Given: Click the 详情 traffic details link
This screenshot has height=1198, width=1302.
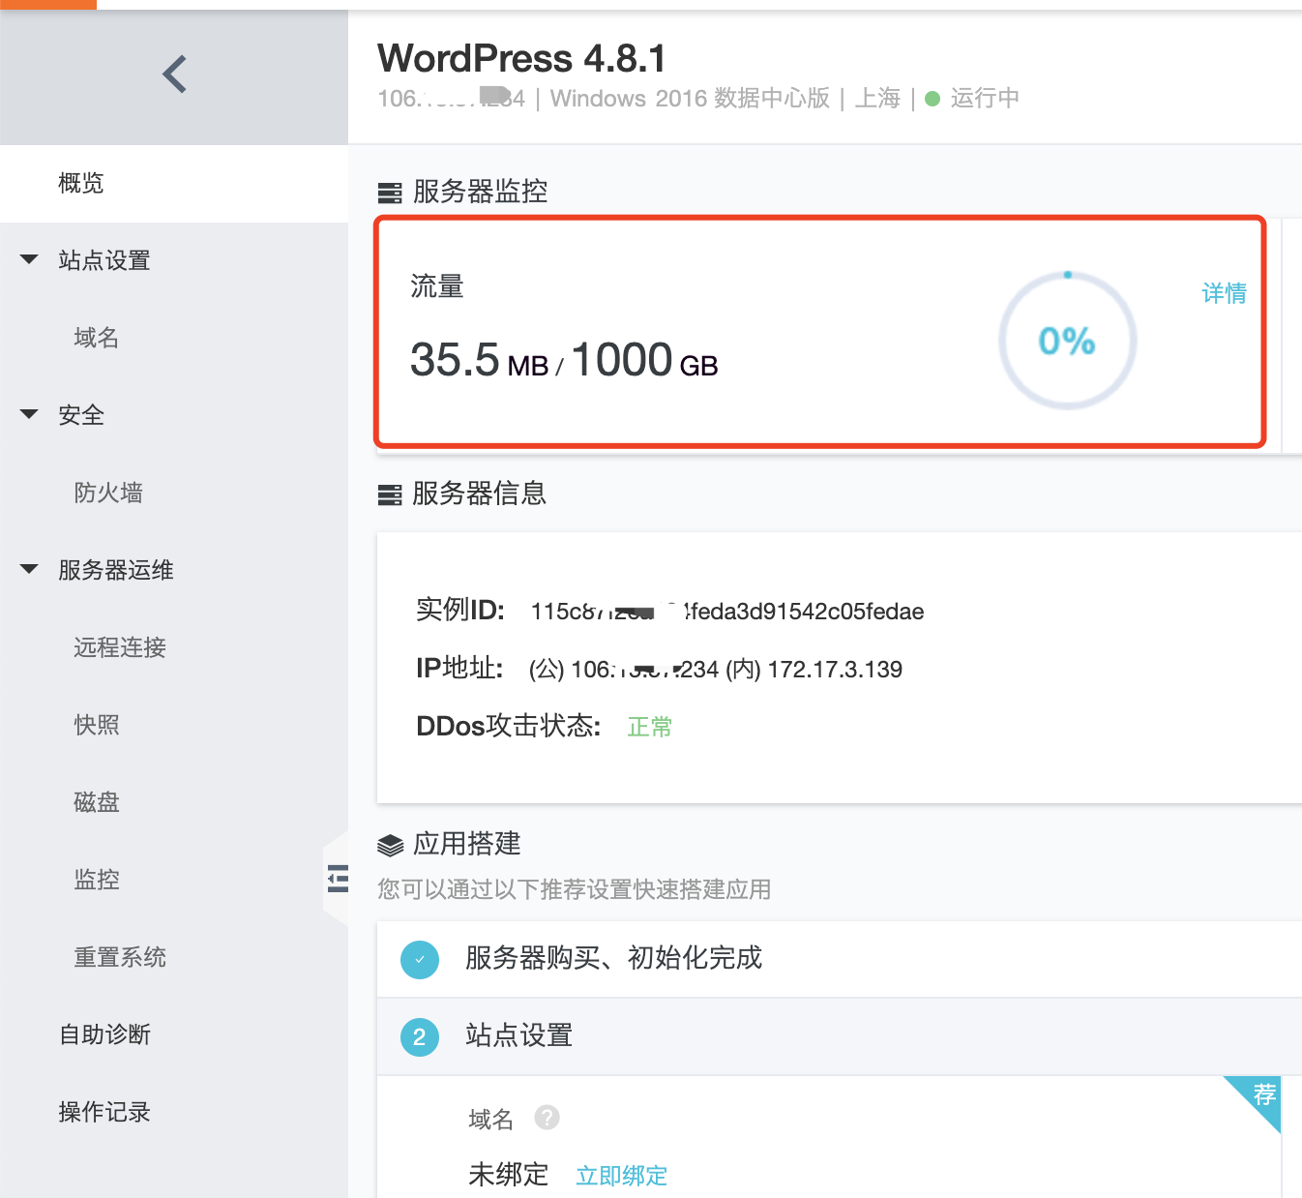Looking at the screenshot, I should click(1224, 293).
